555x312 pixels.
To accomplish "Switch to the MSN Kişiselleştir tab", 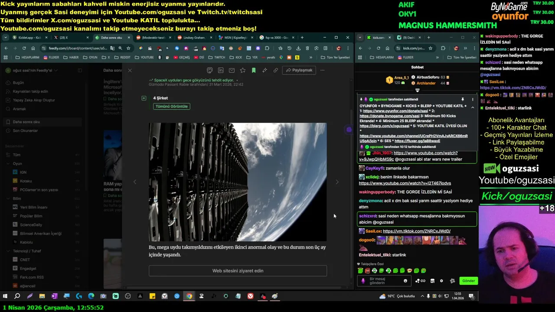I will point(235,38).
